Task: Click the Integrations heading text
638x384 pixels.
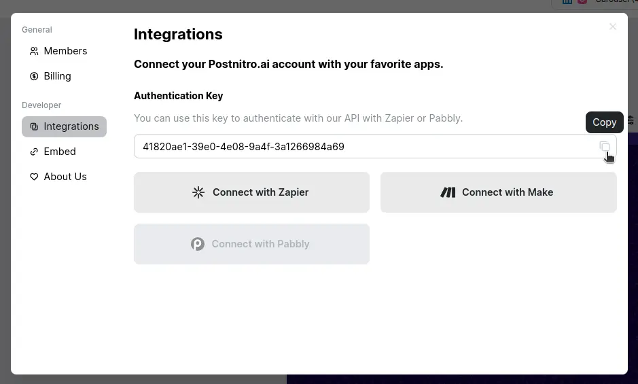Action: [x=178, y=34]
